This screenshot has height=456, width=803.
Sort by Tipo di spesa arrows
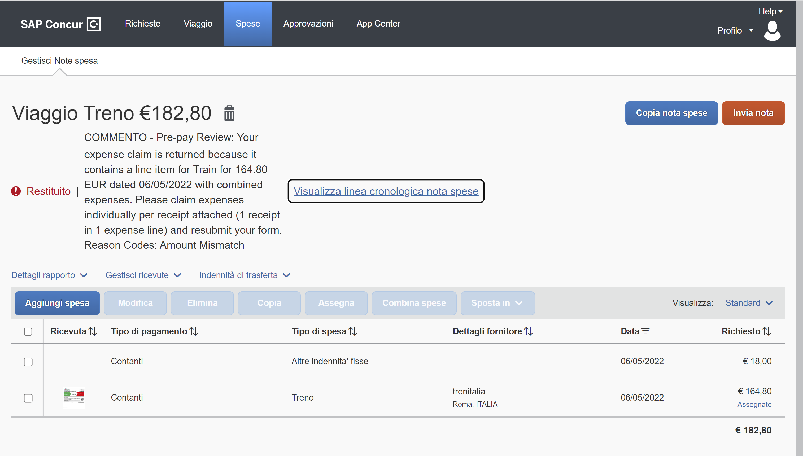tap(353, 331)
